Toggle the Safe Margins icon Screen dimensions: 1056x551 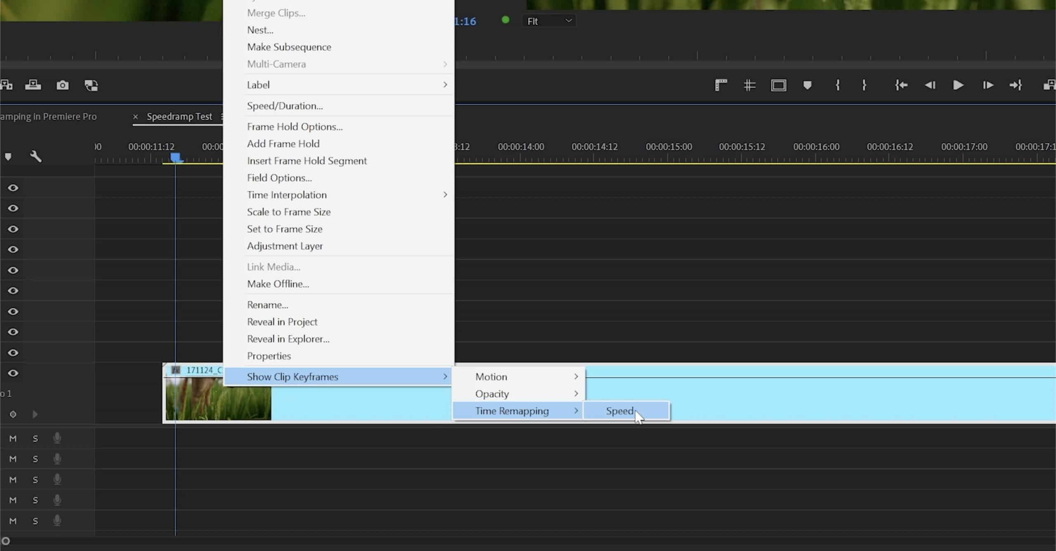pyautogui.click(x=778, y=85)
